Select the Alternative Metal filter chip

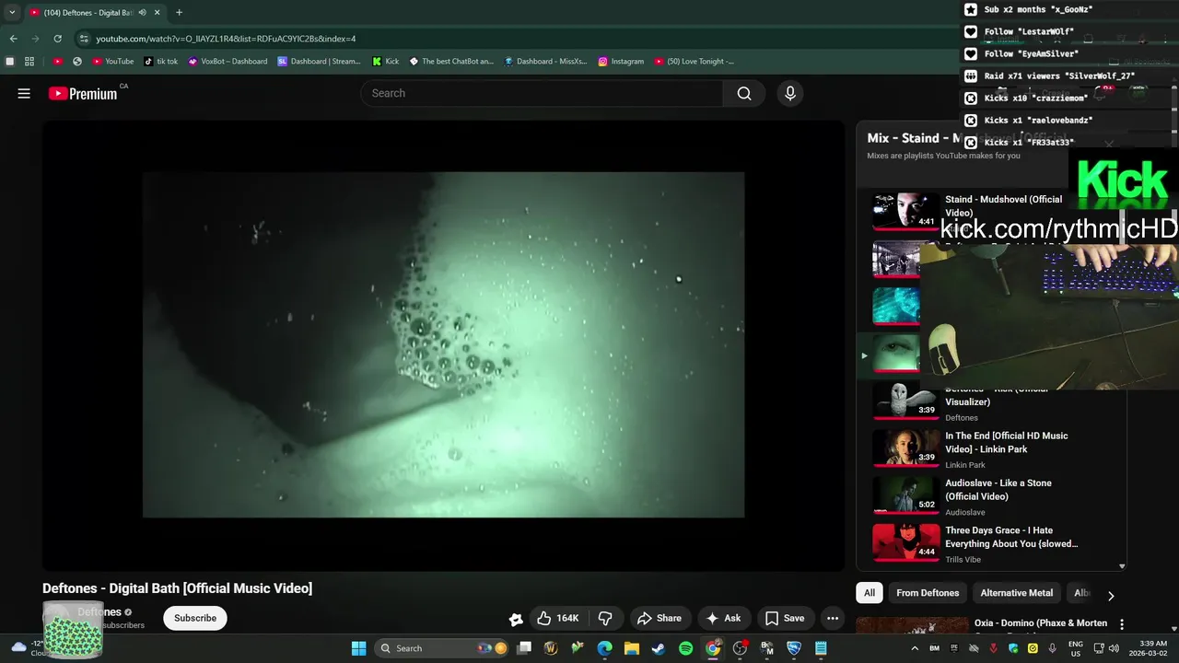click(1016, 593)
